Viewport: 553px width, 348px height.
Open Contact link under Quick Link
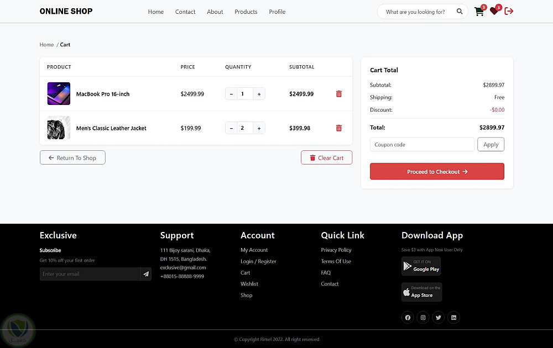tap(330, 284)
